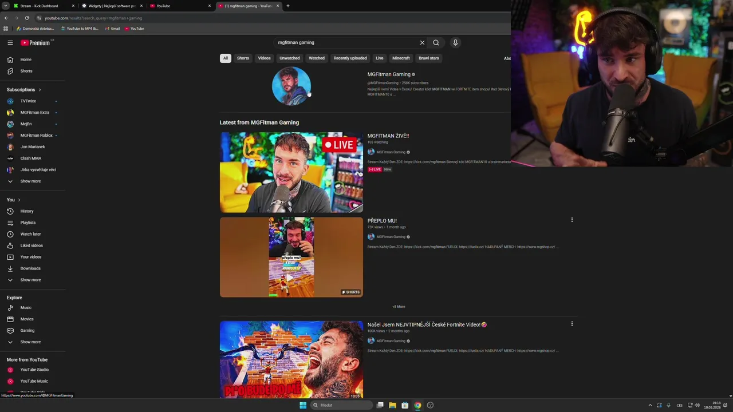Image resolution: width=733 pixels, height=412 pixels.
Task: Filter results by Brawl stars chip
Action: click(x=428, y=58)
